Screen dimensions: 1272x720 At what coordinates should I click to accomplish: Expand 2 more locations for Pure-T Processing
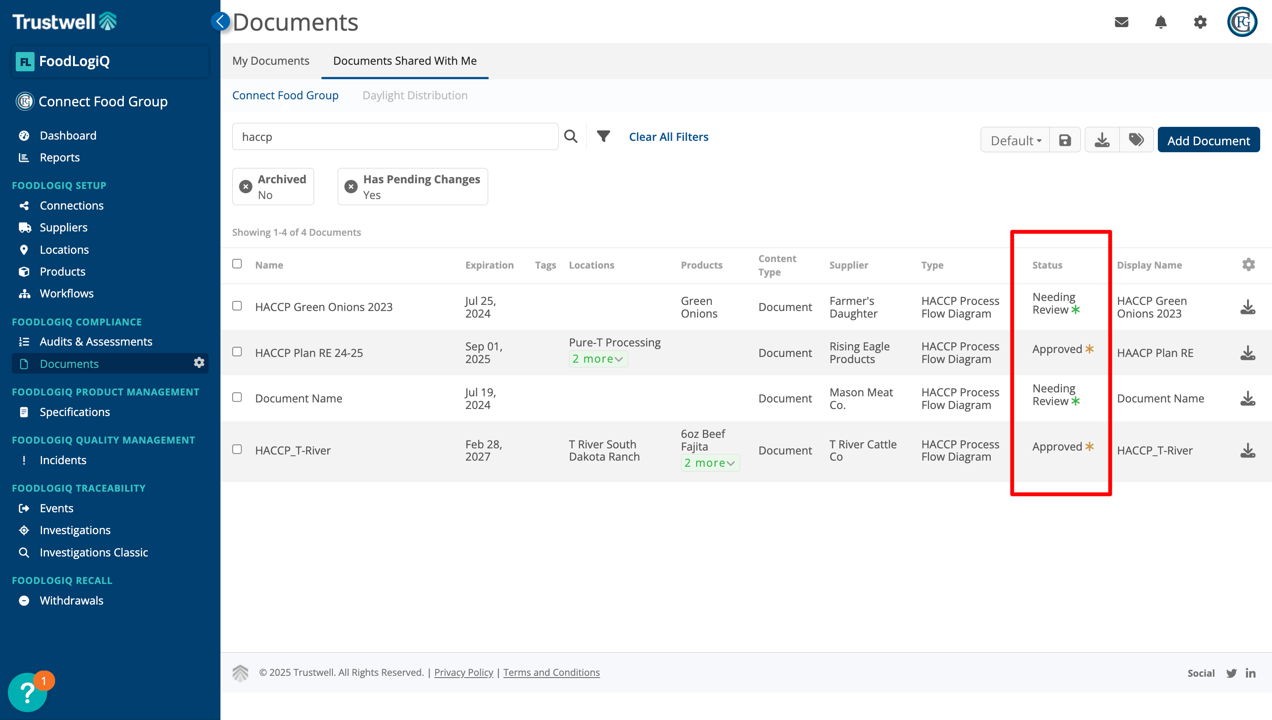pos(598,359)
